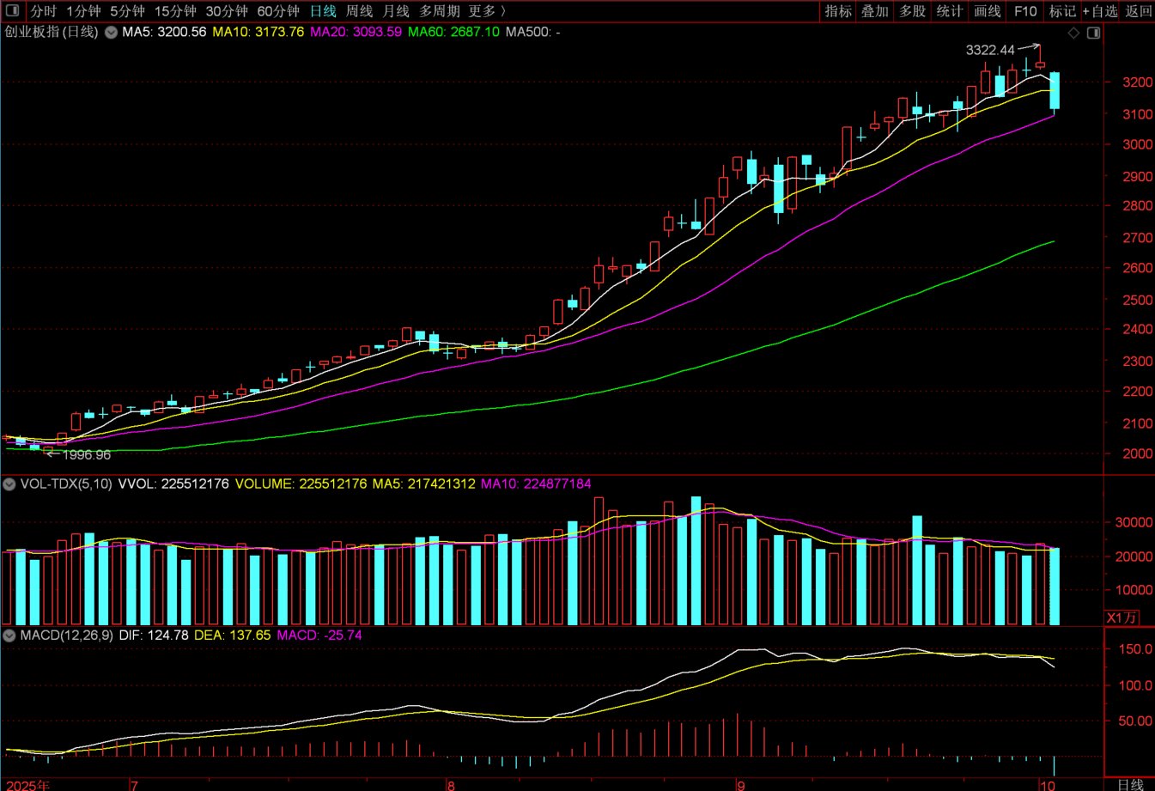Image resolution: width=1155 pixels, height=791 pixels.
Task: Expand the MACD indicator dropdown arrow
Action: coord(9,636)
